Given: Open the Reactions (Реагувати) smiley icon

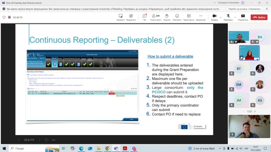Looking at the screenshot, I should [x=177, y=16].
